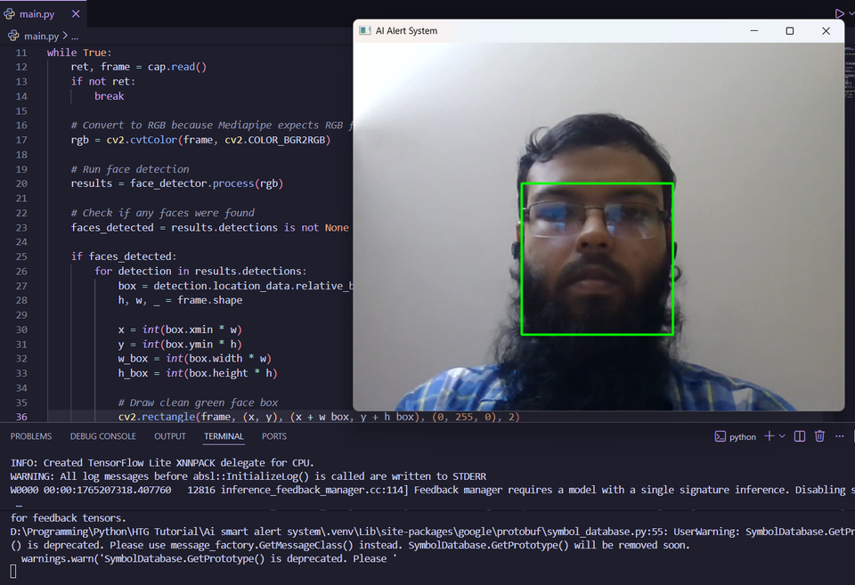Select the TERMINAL tab

[x=224, y=436]
